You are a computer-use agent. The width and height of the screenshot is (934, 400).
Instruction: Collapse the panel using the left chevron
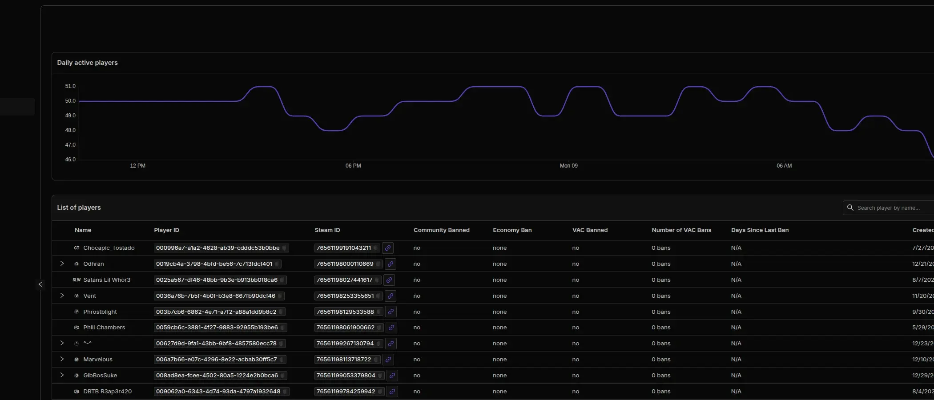pos(40,284)
